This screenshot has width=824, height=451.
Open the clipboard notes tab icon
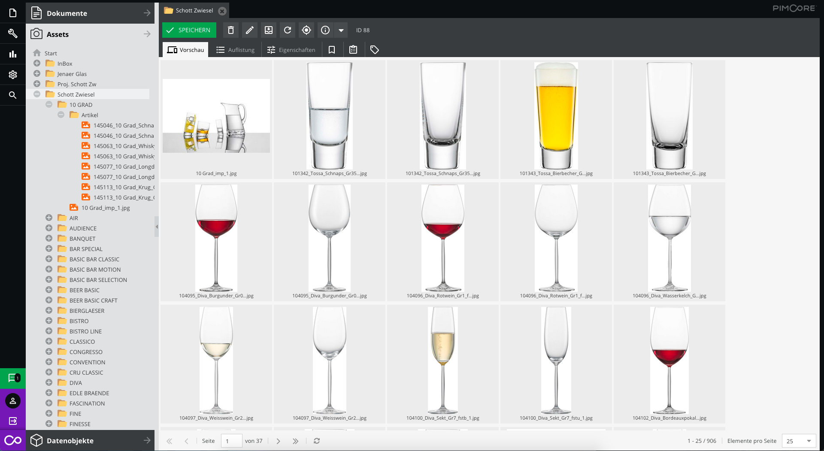[353, 50]
